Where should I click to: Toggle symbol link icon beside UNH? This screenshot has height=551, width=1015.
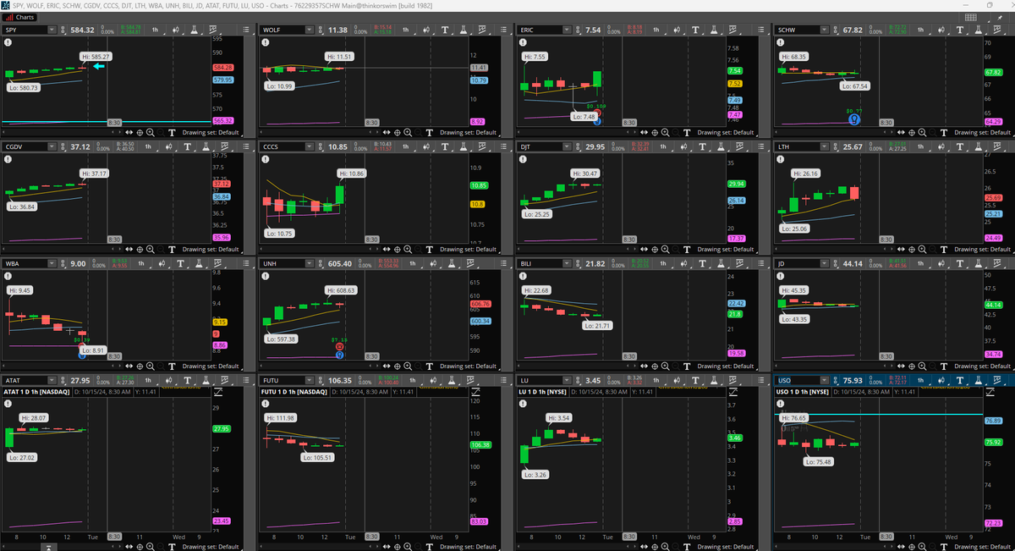pos(321,263)
